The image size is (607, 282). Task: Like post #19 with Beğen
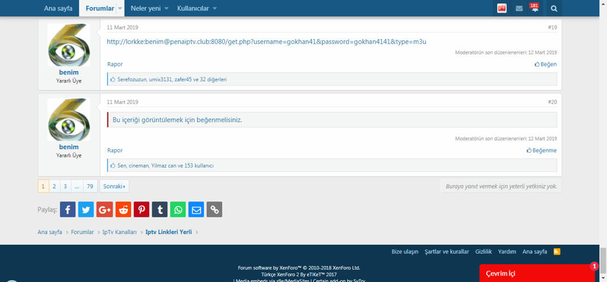click(545, 64)
